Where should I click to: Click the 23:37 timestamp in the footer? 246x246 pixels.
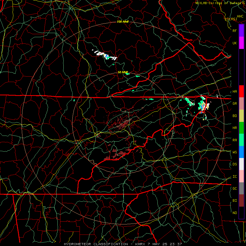[176, 244]
